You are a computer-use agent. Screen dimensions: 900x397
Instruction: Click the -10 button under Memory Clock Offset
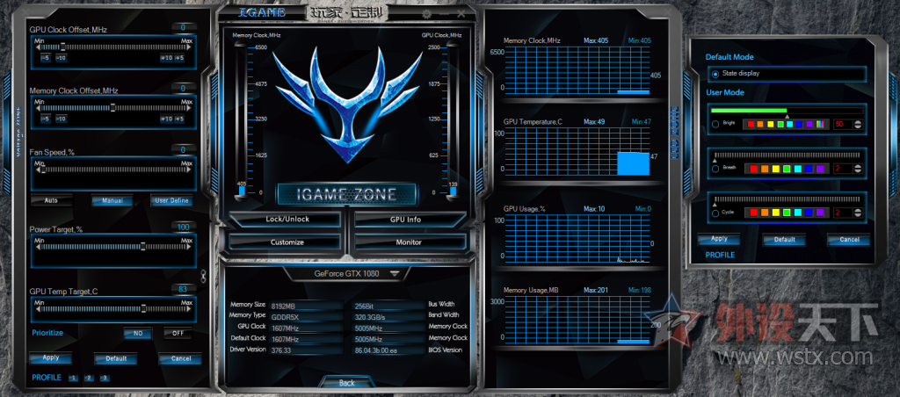61,119
